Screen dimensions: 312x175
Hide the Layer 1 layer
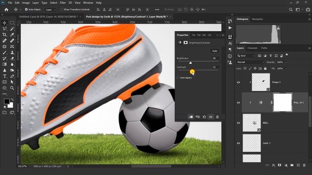(238, 143)
